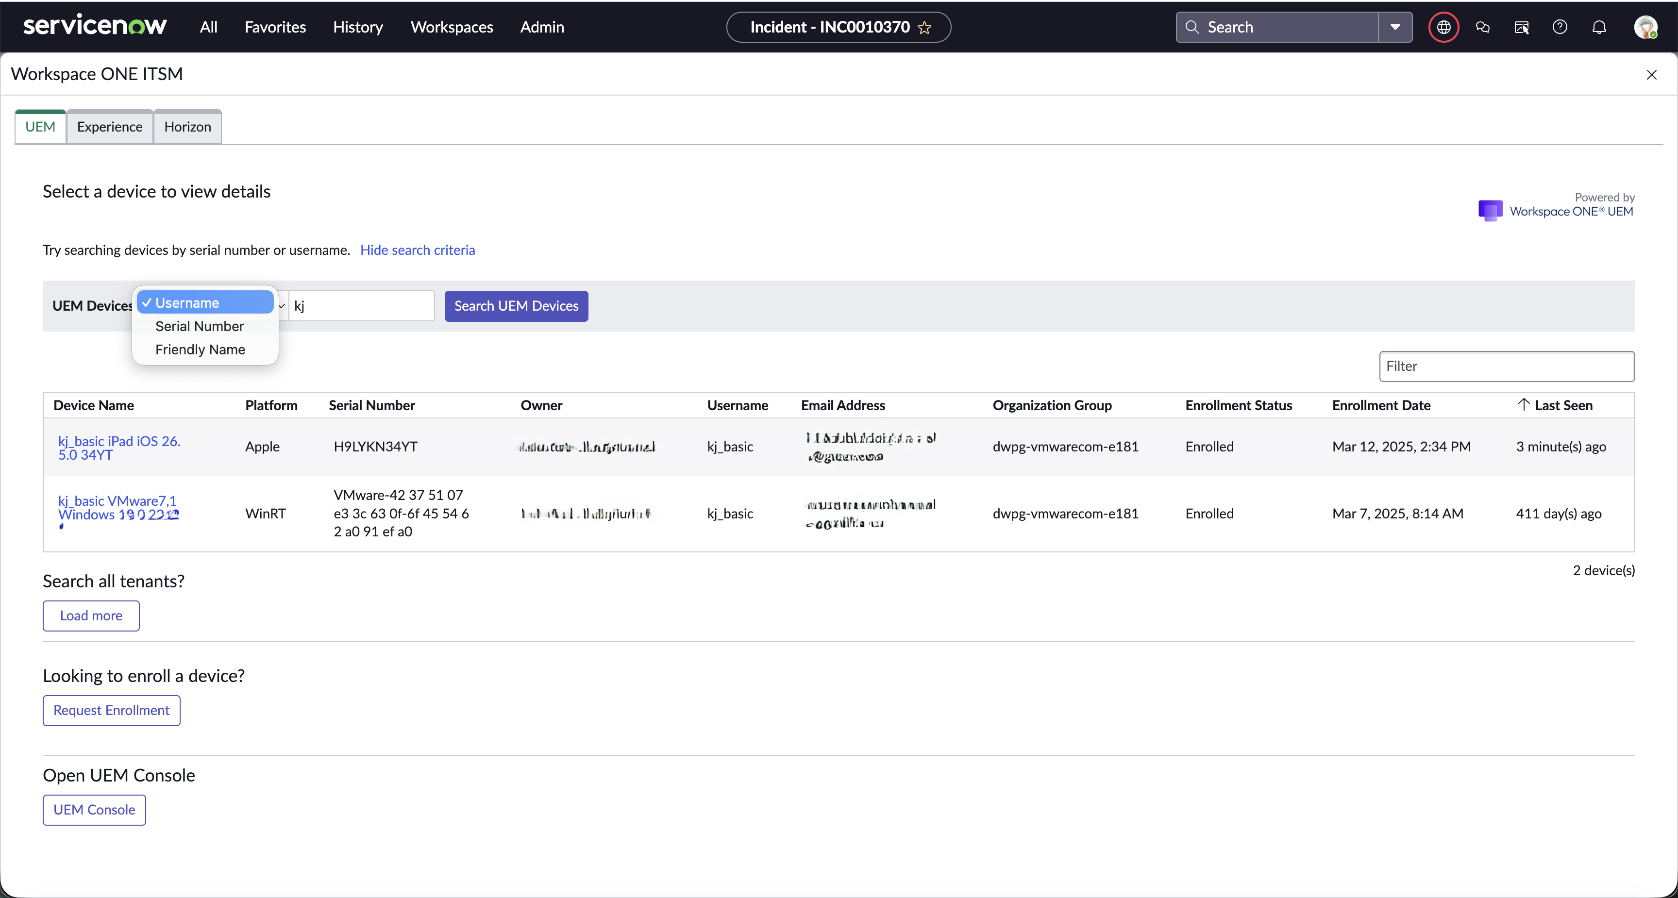Click the device search text field
Image resolution: width=1678 pixels, height=898 pixels.
[x=362, y=306]
